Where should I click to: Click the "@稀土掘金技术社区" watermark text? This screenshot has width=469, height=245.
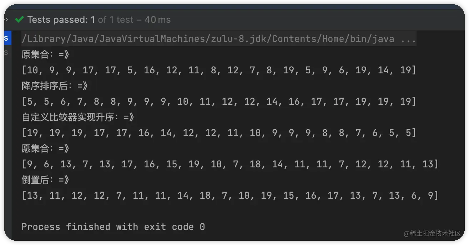[432, 234]
